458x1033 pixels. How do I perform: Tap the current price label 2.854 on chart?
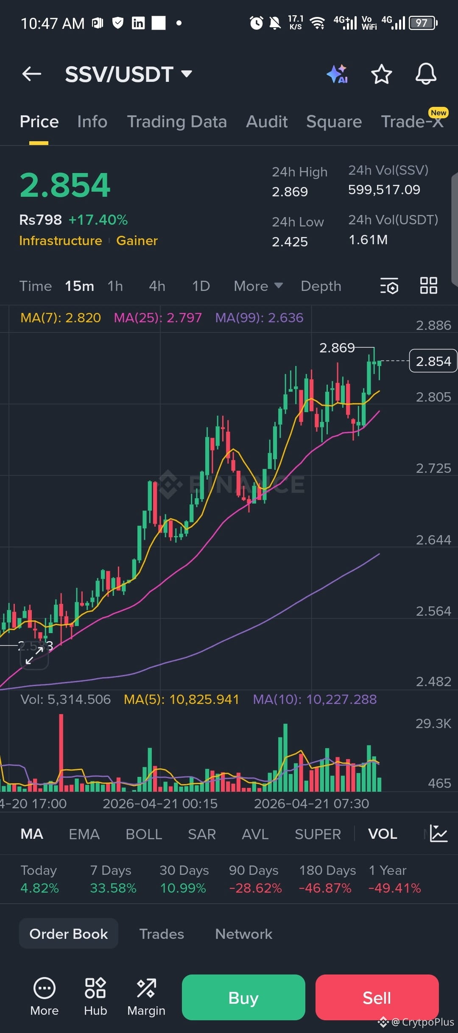click(x=433, y=361)
